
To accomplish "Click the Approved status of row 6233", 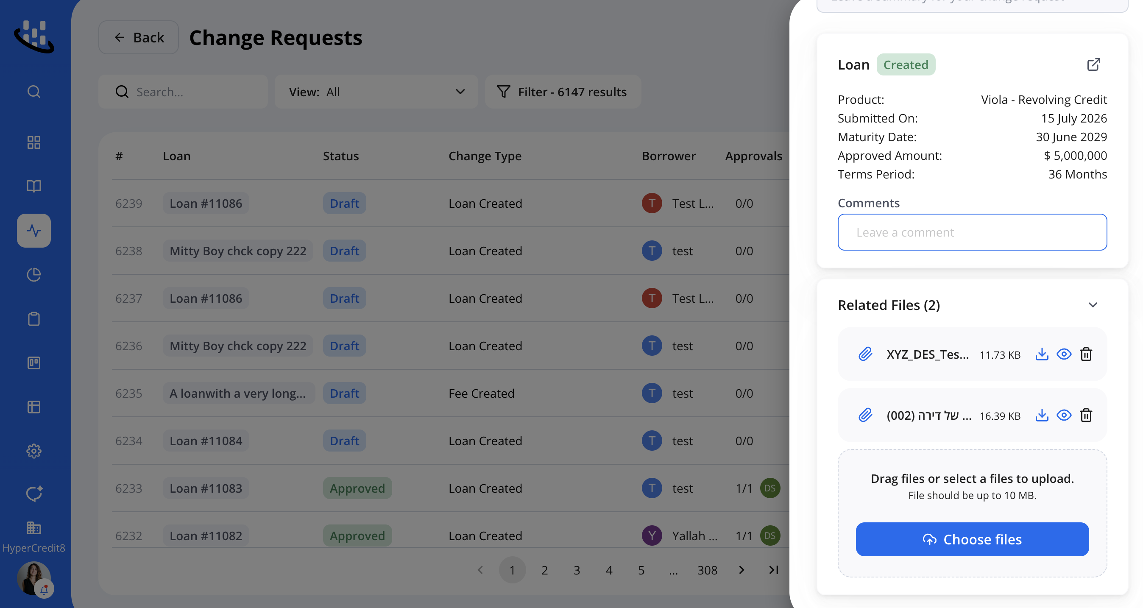I will click(x=357, y=488).
